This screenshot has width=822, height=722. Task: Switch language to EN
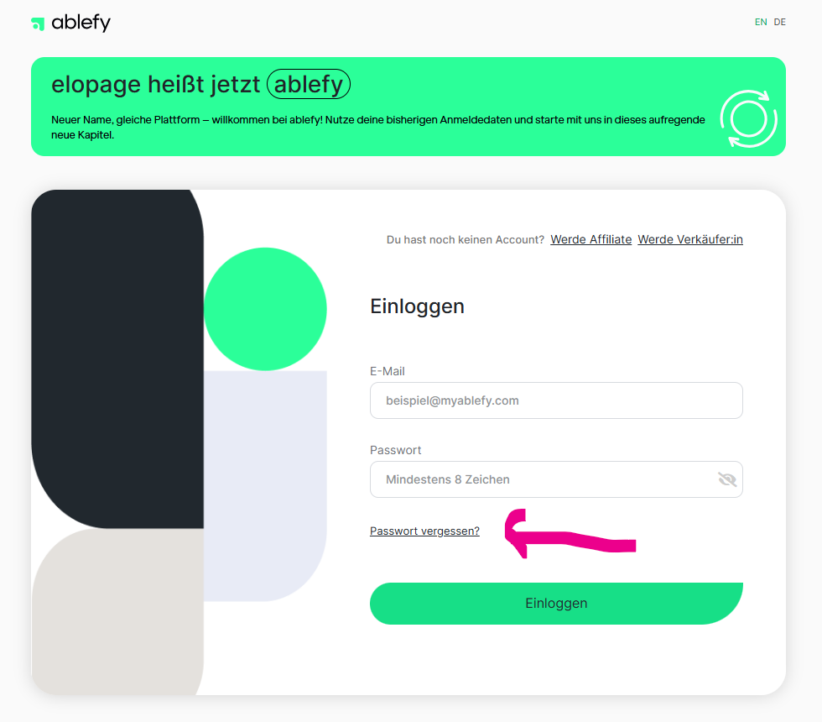pos(761,22)
